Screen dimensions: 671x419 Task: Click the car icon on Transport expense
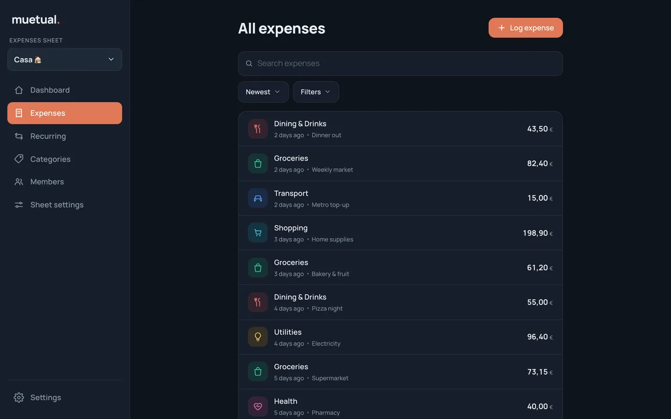[x=257, y=198]
